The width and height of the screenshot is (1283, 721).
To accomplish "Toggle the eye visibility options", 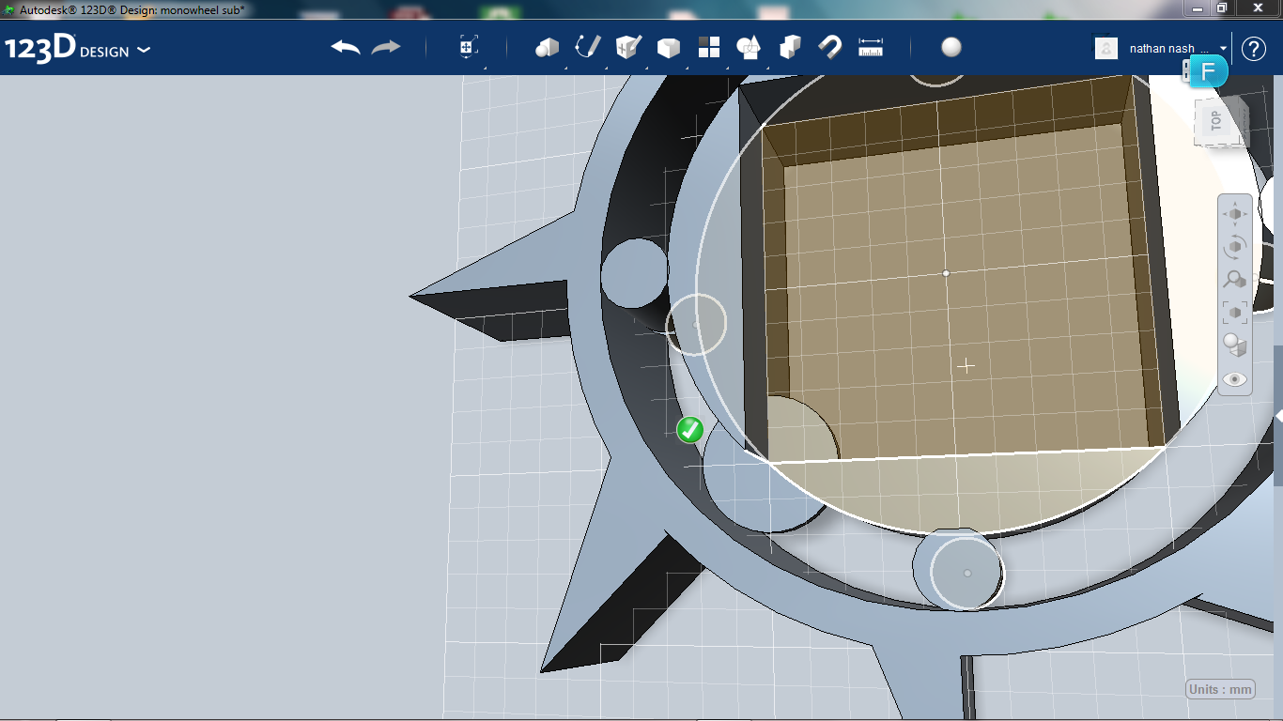I will pyautogui.click(x=1234, y=379).
